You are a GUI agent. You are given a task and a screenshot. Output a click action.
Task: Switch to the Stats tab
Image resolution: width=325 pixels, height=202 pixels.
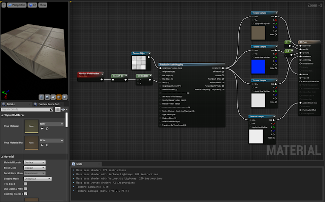(79, 164)
